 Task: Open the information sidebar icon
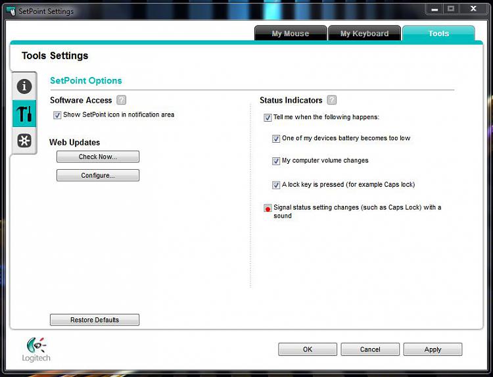24,86
